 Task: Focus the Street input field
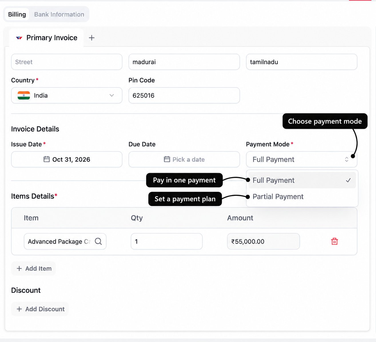[x=67, y=62]
